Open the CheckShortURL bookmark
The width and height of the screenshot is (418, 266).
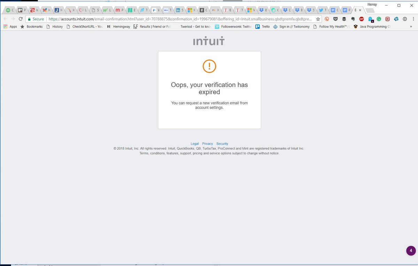pyautogui.click(x=84, y=26)
